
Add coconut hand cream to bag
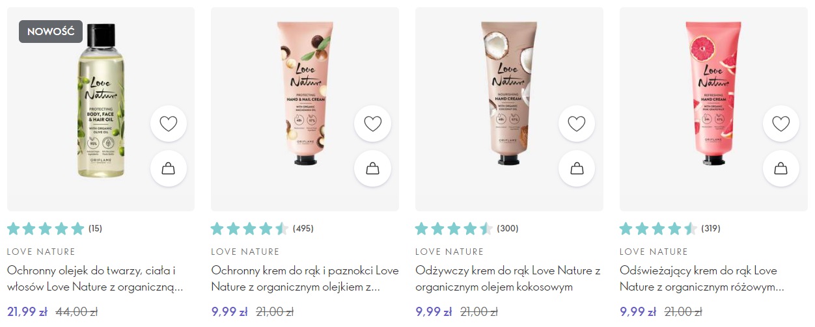pyautogui.click(x=577, y=169)
